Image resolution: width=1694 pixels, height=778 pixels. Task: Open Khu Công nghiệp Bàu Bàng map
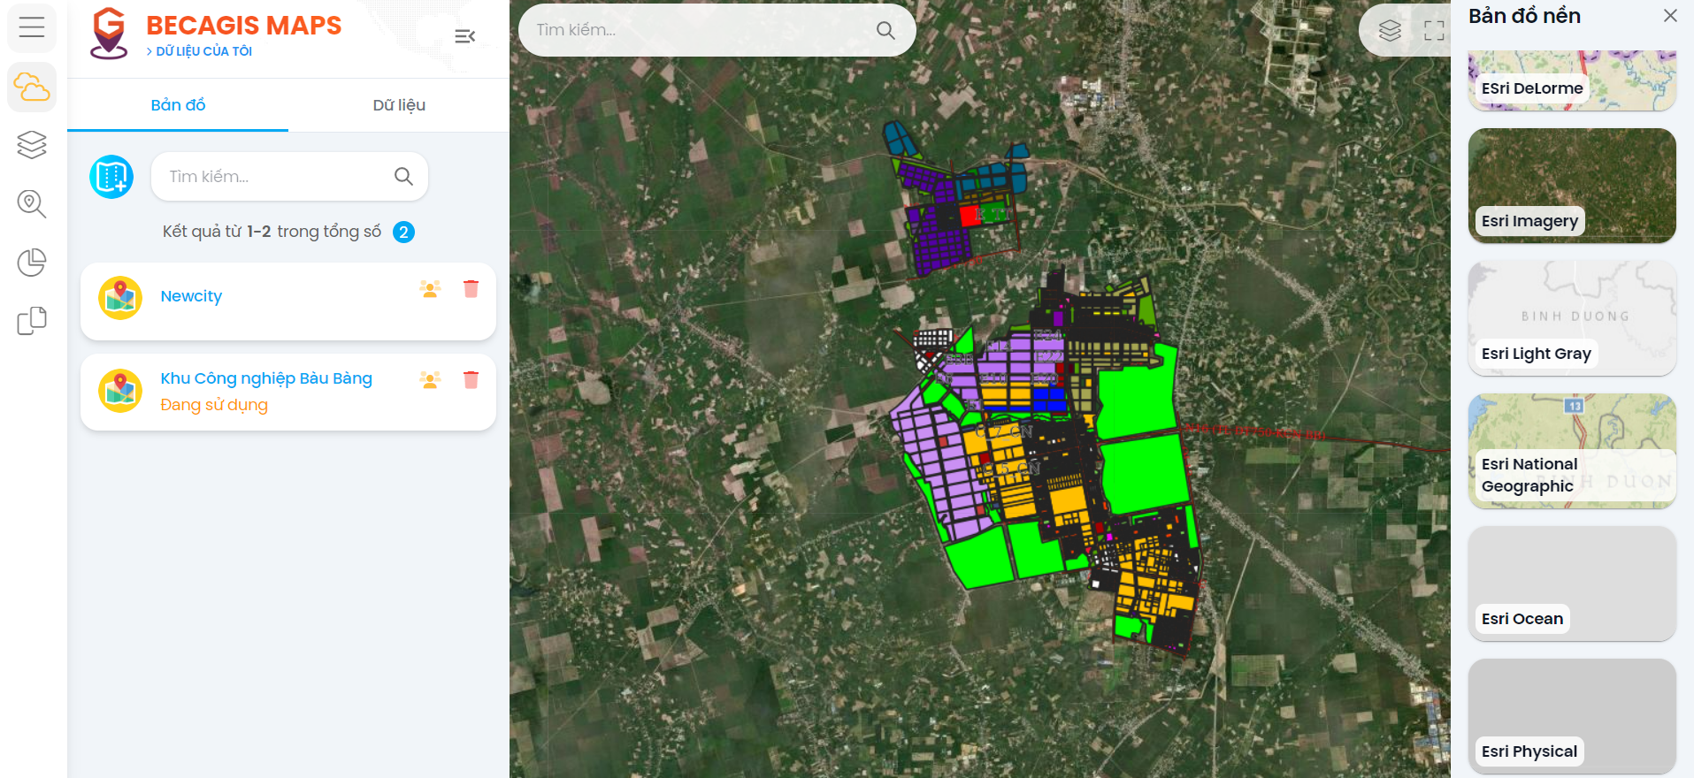tap(266, 378)
